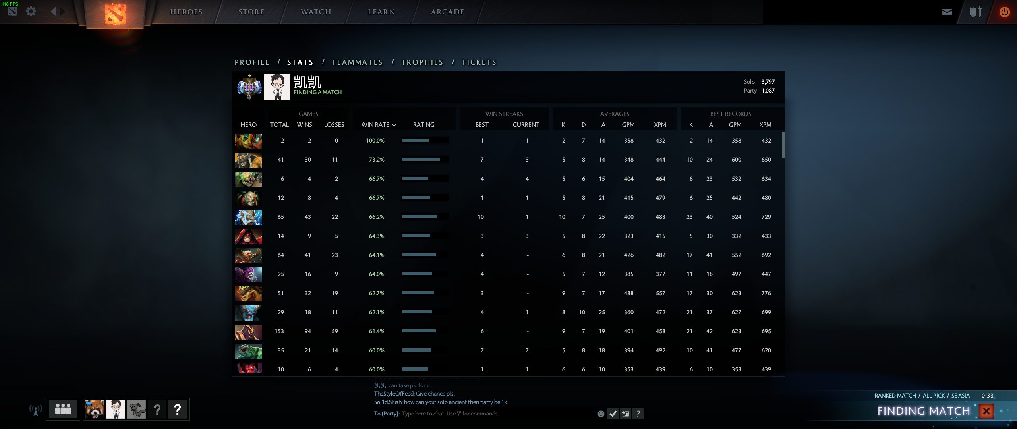Open the armory shield-and-sword icon

(976, 12)
